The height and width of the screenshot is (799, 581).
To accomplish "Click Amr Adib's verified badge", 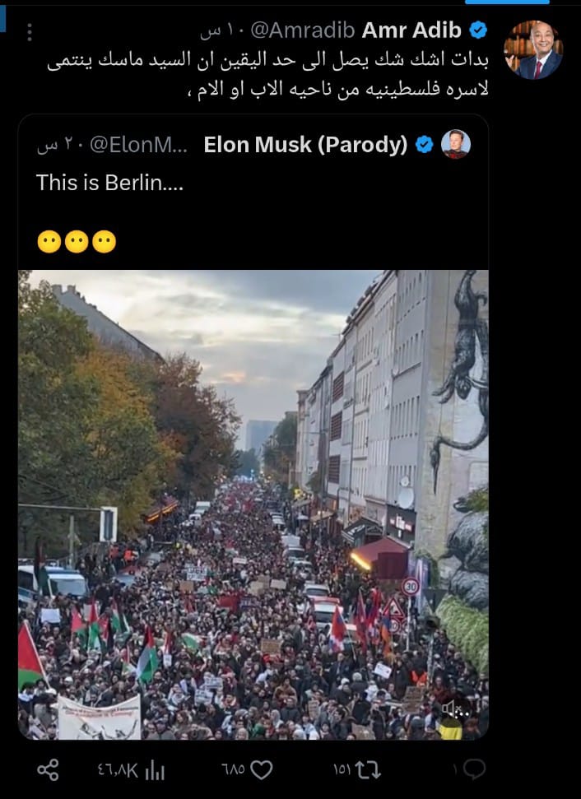I will [x=477, y=31].
